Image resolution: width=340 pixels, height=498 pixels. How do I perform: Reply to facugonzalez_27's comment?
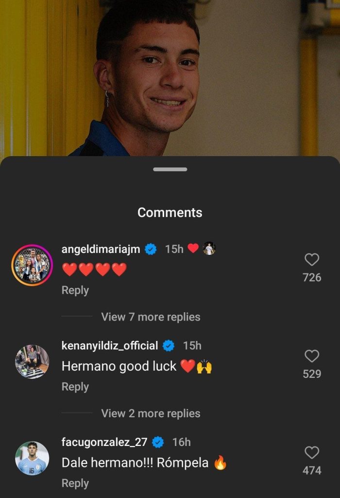[75, 483]
